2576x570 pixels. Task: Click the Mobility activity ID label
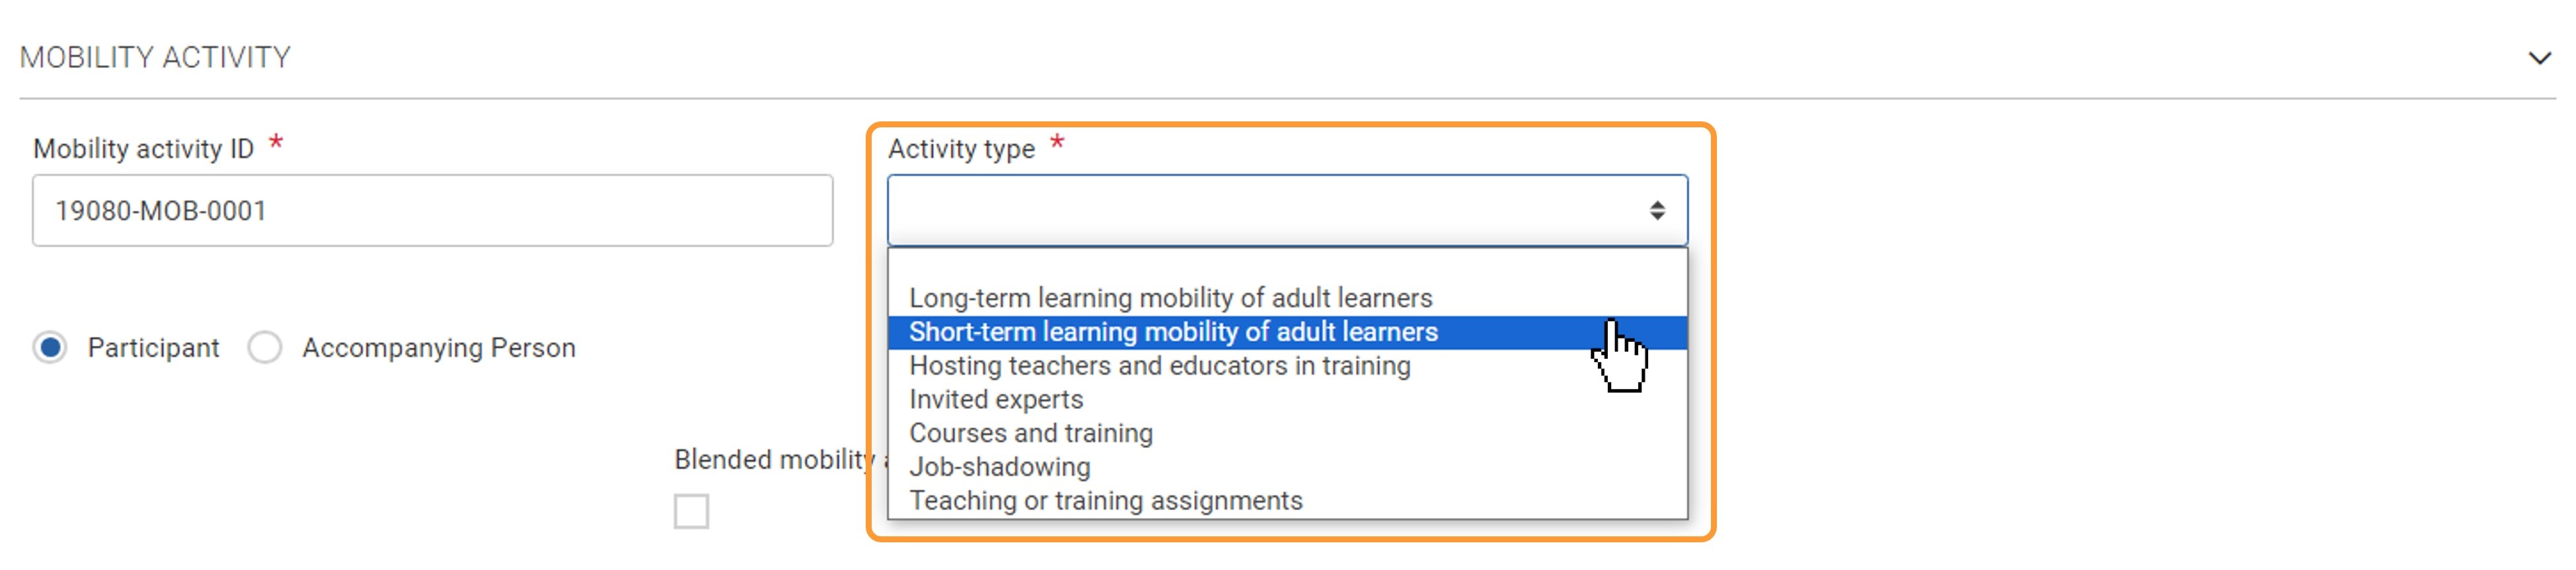pos(143,148)
